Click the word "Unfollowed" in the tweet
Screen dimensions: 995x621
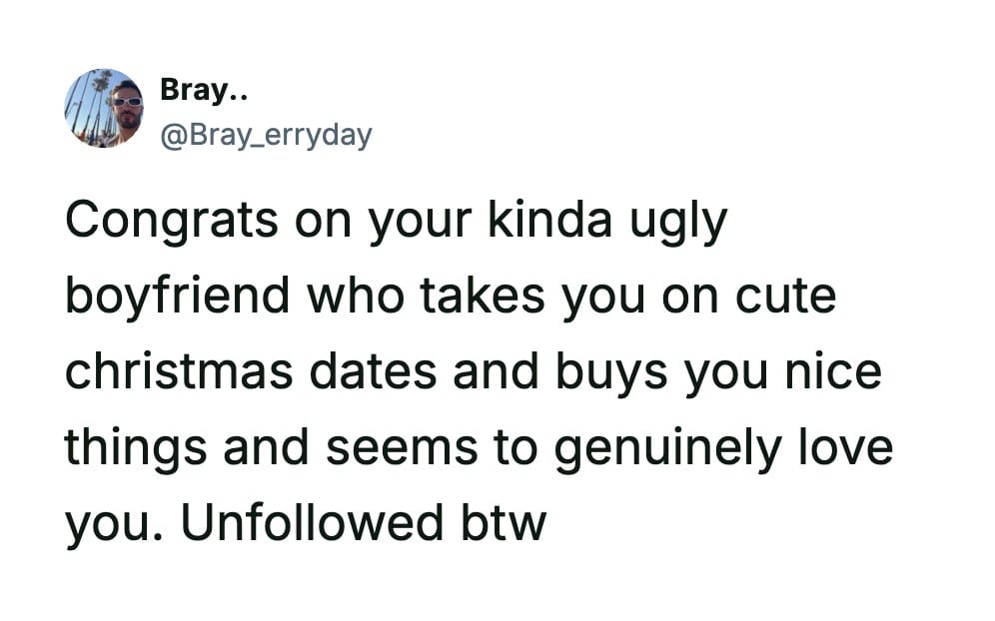314,521
